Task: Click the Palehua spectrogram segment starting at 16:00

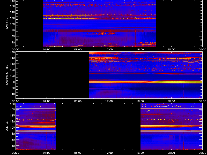Action: [x=171, y=127]
